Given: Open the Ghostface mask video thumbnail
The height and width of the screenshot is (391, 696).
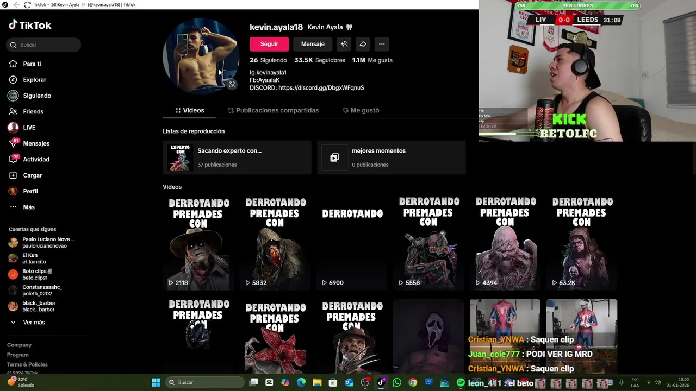Looking at the screenshot, I should tap(429, 336).
